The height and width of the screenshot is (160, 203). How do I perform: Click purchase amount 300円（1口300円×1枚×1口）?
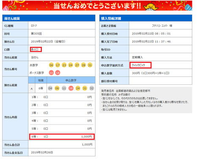[x=151, y=73]
